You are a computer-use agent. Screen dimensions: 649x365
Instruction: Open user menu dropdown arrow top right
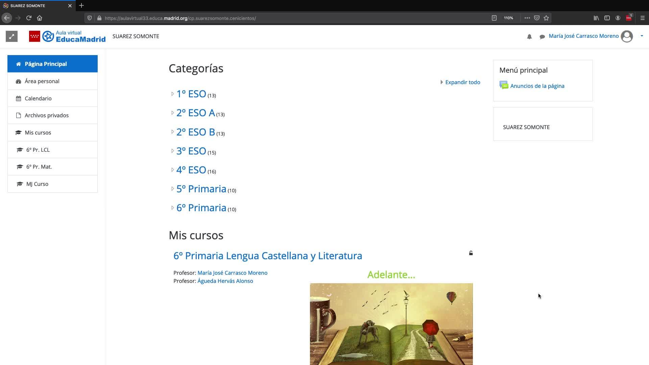[642, 36]
